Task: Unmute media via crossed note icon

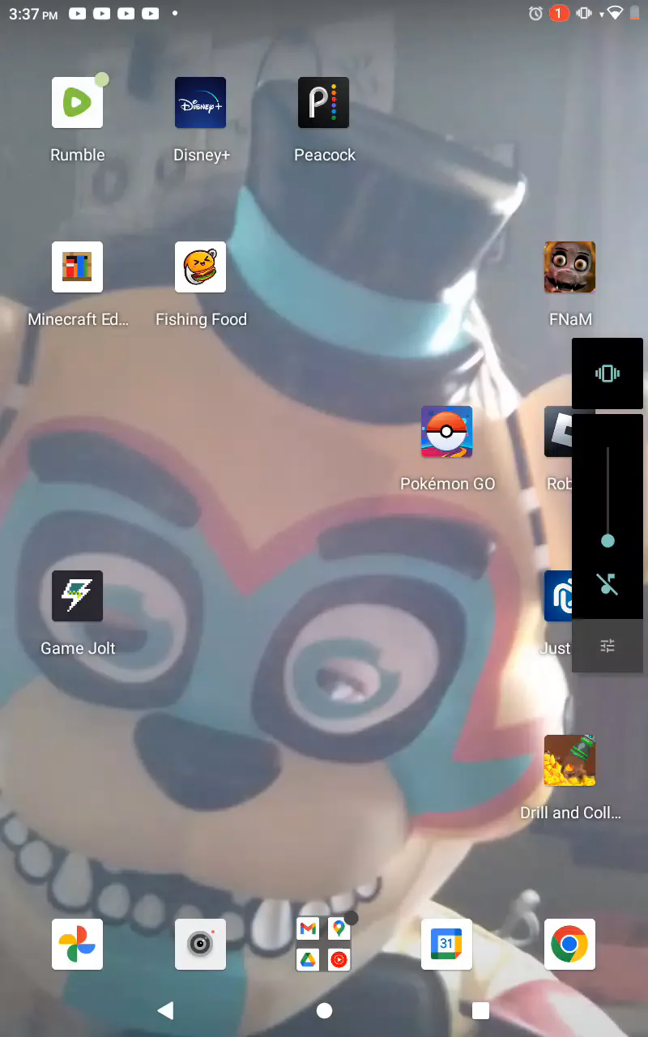Action: tap(607, 583)
